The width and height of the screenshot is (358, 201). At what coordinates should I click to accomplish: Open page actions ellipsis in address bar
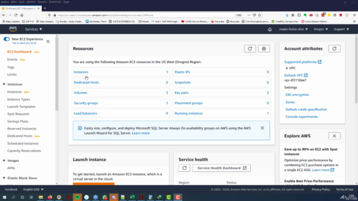point(249,15)
